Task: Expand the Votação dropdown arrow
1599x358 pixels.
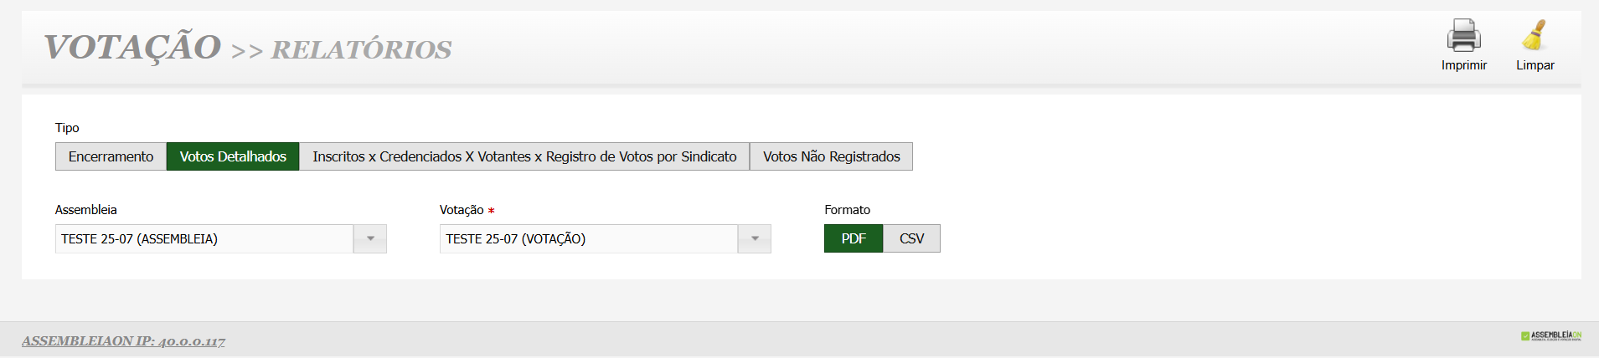Action: pyautogui.click(x=755, y=239)
